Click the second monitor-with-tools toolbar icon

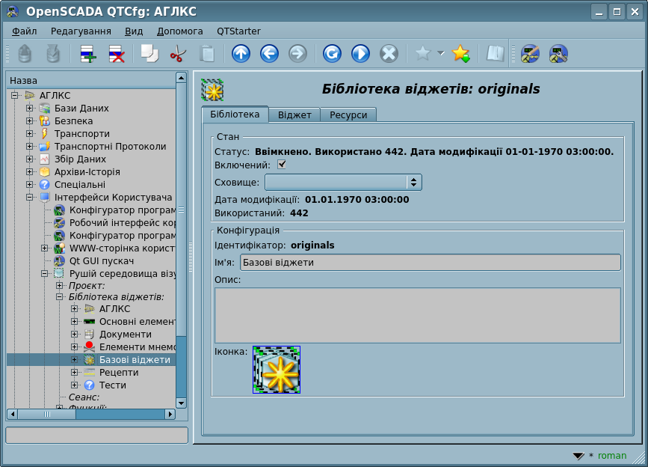tap(559, 54)
